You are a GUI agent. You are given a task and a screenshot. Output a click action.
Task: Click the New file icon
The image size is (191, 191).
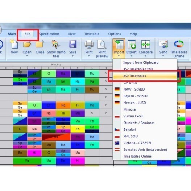pos(14,44)
